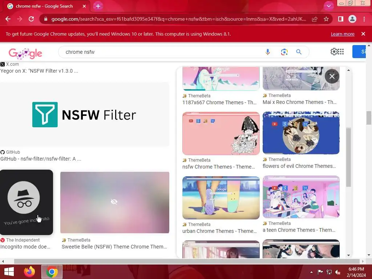372x279 pixels.
Task: Go back with the browser back arrow
Action: click(8, 19)
